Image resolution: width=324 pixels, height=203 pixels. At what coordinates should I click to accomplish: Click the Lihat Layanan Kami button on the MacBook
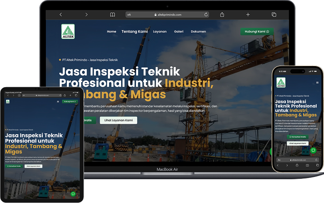118,120
